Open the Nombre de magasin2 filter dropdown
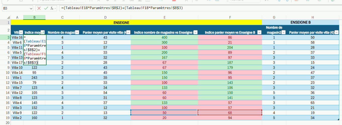 click(284, 32)
